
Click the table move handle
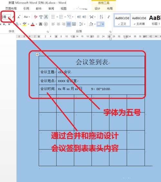pos(37,54)
